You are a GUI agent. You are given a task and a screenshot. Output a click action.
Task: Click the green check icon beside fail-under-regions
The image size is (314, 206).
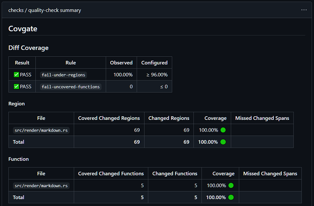click(x=16, y=75)
